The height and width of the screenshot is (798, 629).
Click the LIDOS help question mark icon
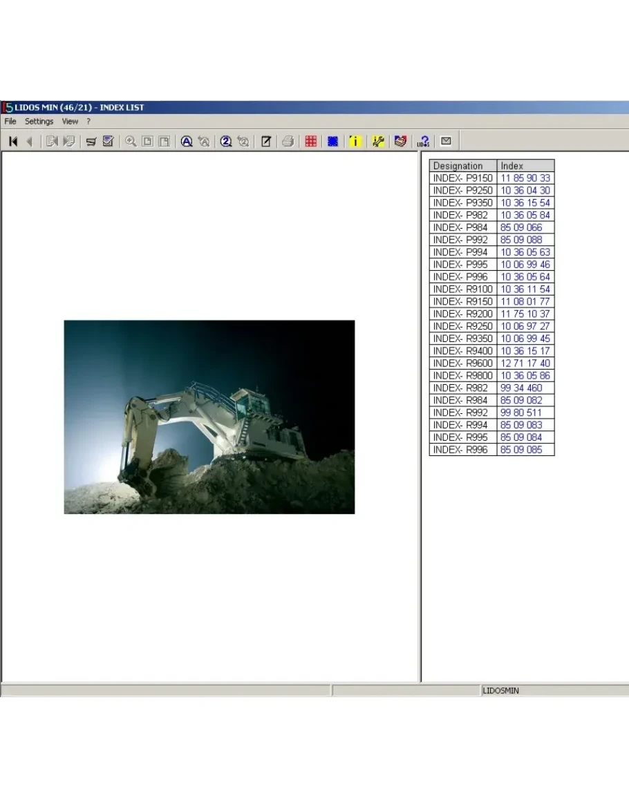click(423, 142)
